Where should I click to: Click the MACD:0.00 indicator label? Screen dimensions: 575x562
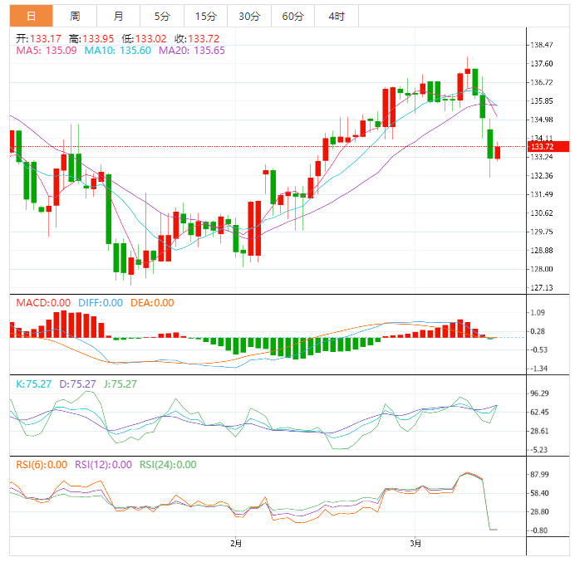click(43, 303)
